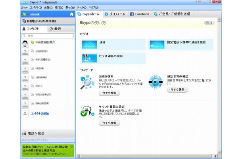Open the 通話 video tutorial thumbnail
Screen dimensions: 242x159
(x=89, y=45)
